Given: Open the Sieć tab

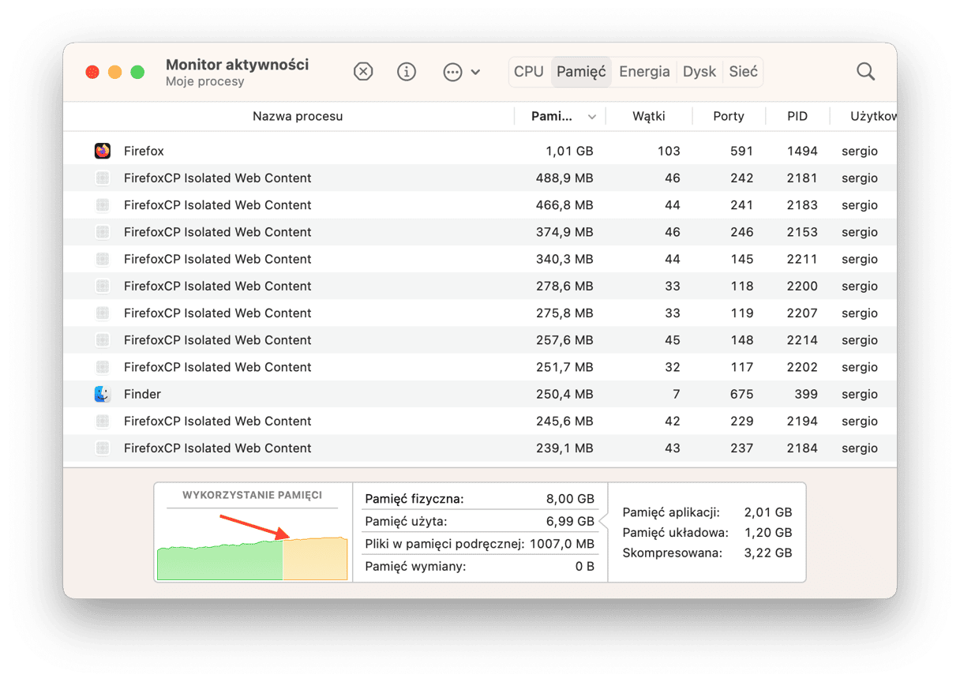Looking at the screenshot, I should [x=743, y=72].
